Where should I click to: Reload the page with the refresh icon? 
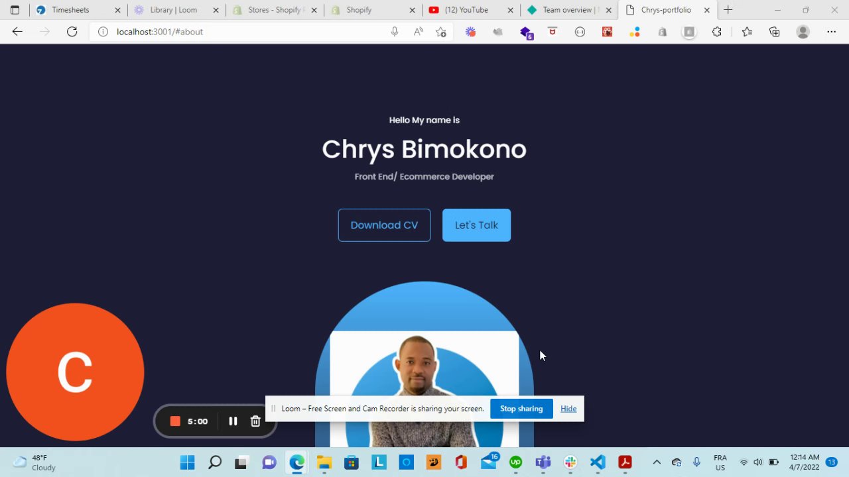[x=72, y=32]
